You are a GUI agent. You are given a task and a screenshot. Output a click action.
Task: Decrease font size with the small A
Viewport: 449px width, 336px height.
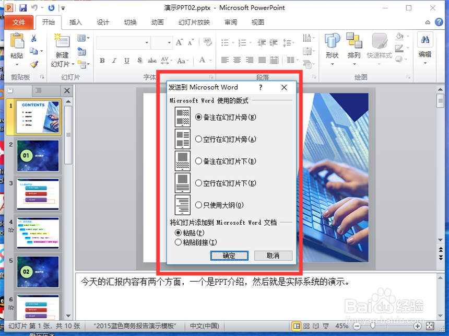click(191, 42)
